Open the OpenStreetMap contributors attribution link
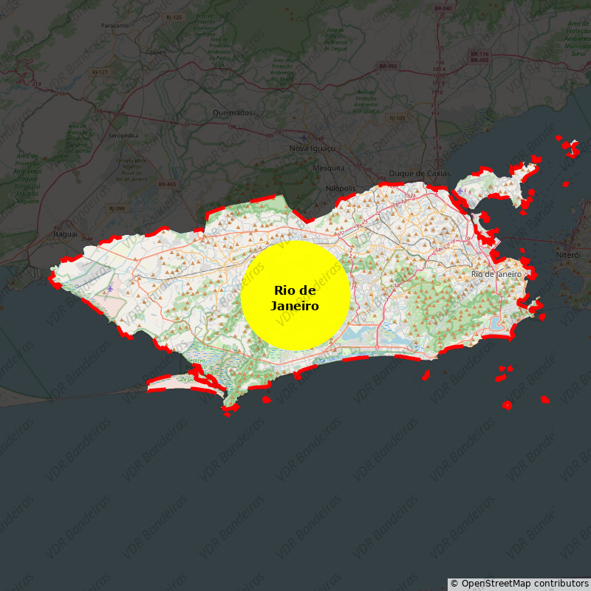591x591 pixels. click(x=519, y=584)
